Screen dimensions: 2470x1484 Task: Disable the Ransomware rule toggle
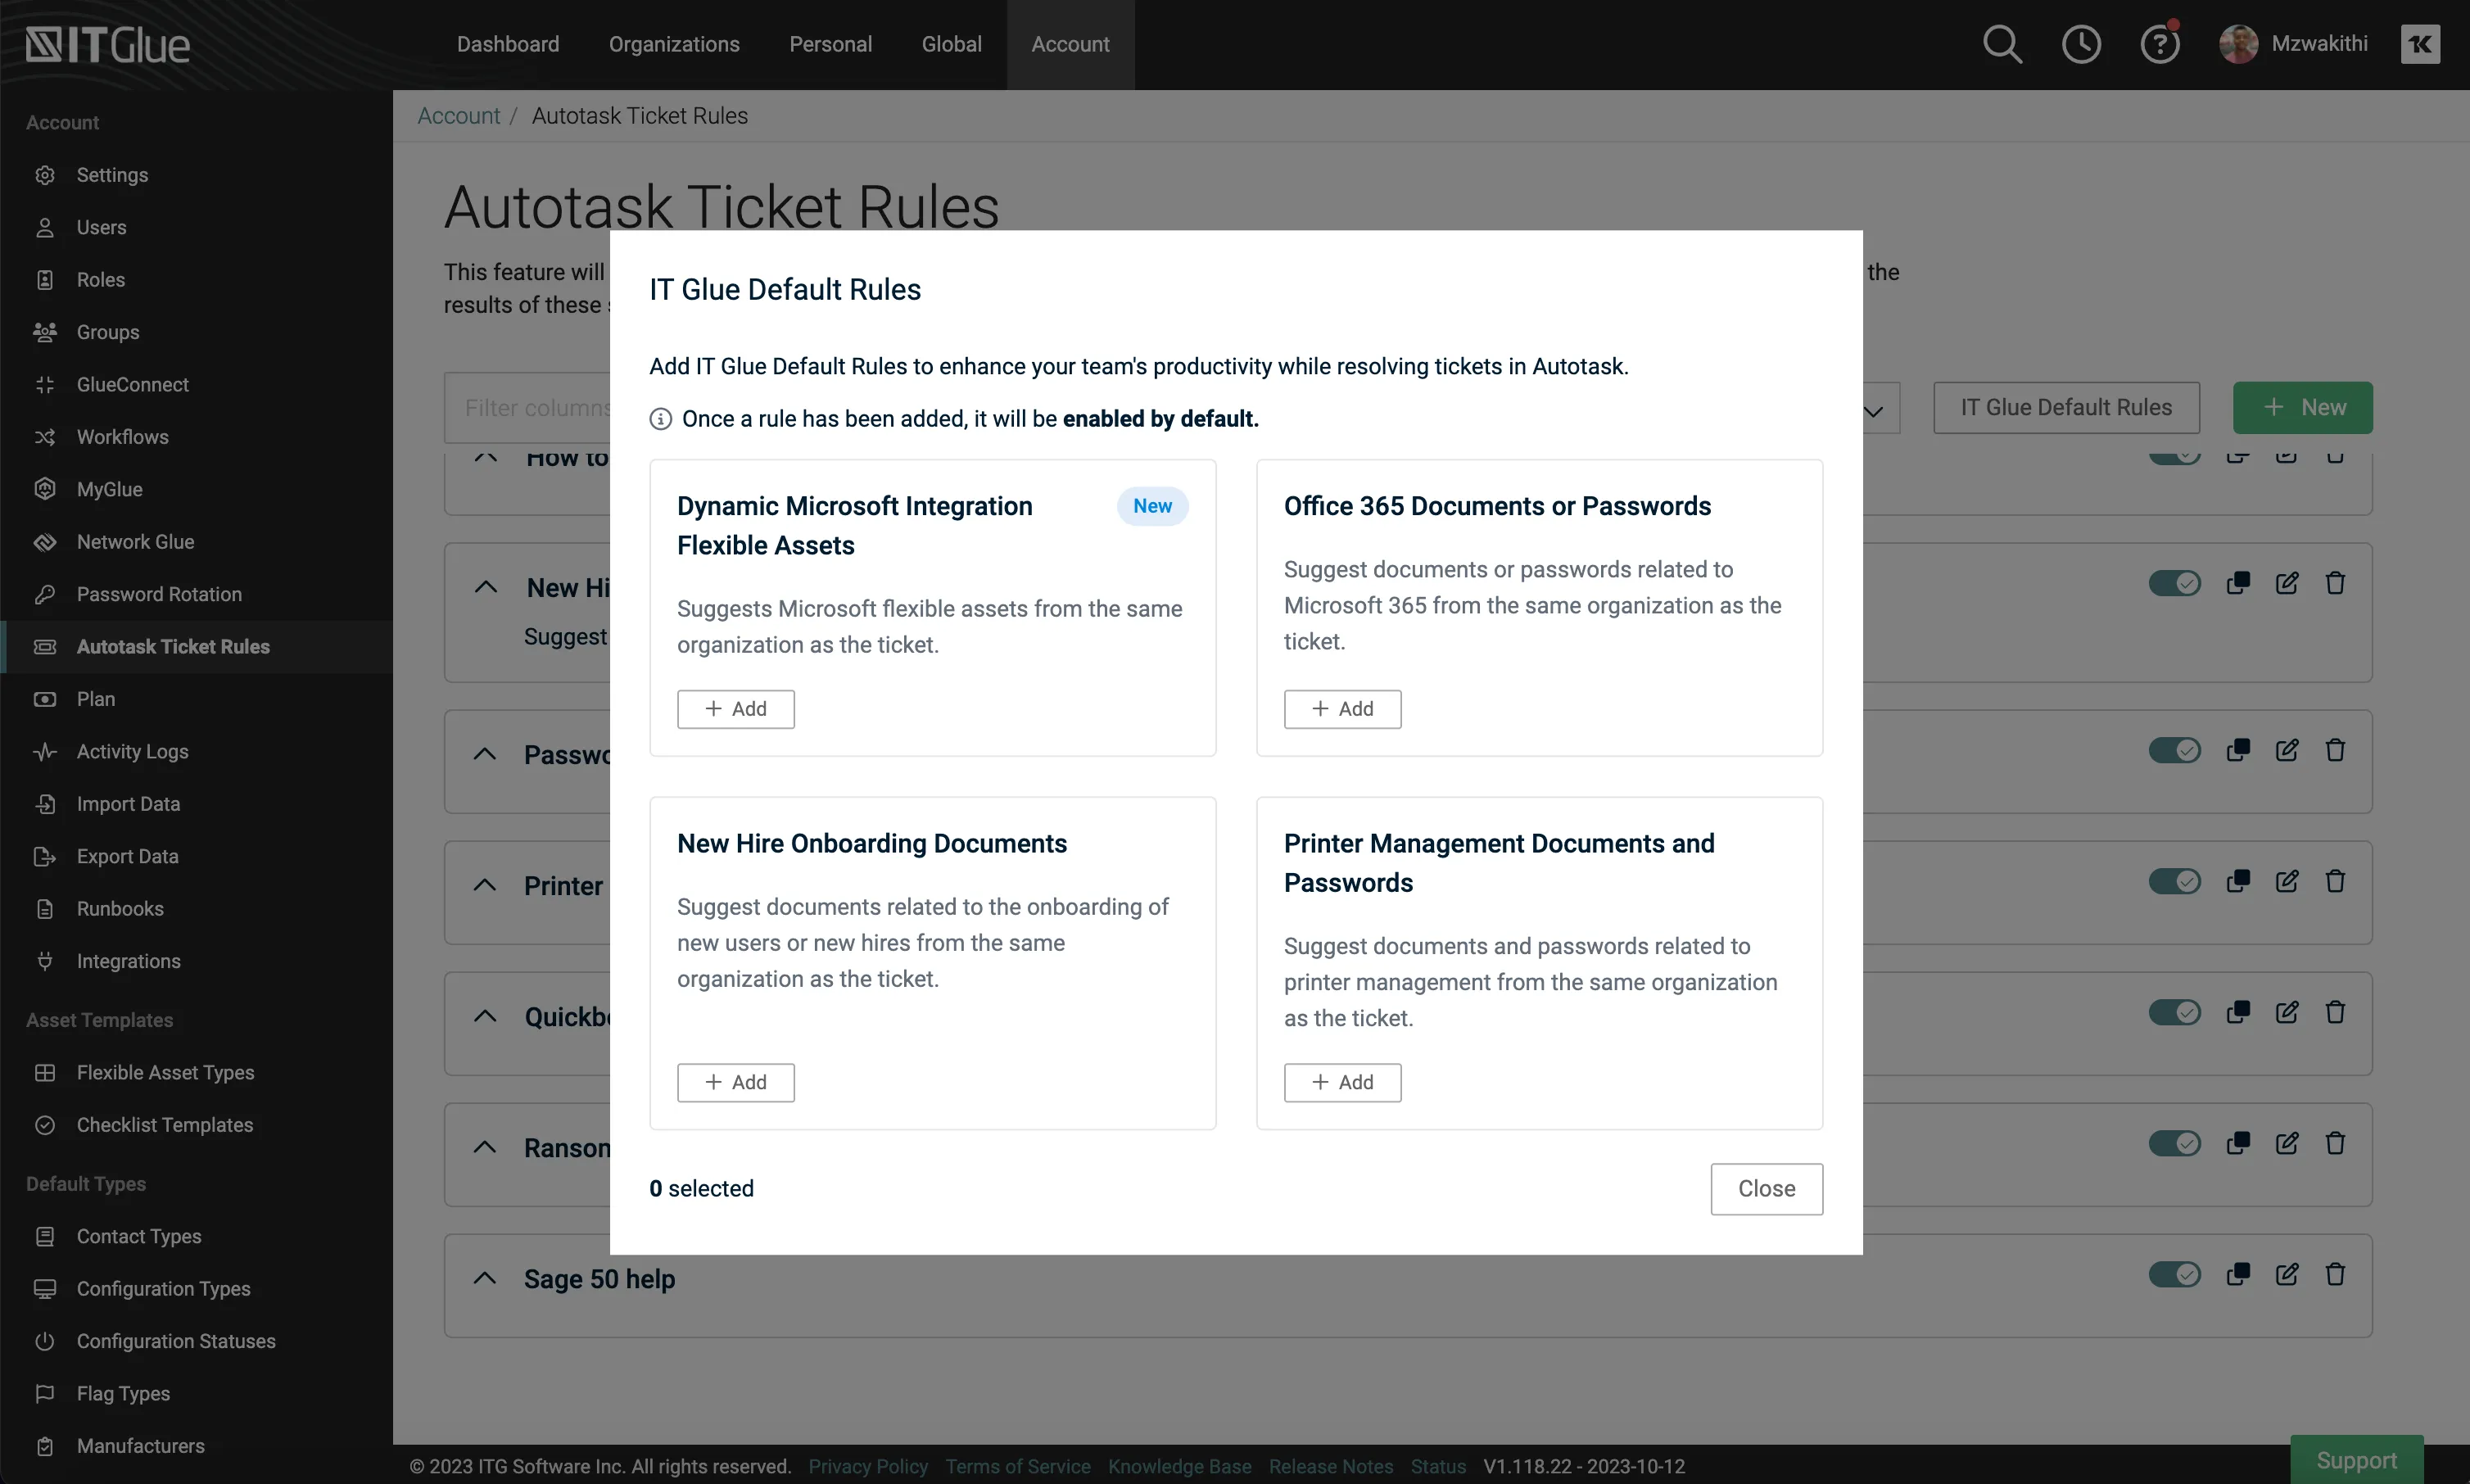click(2174, 1143)
